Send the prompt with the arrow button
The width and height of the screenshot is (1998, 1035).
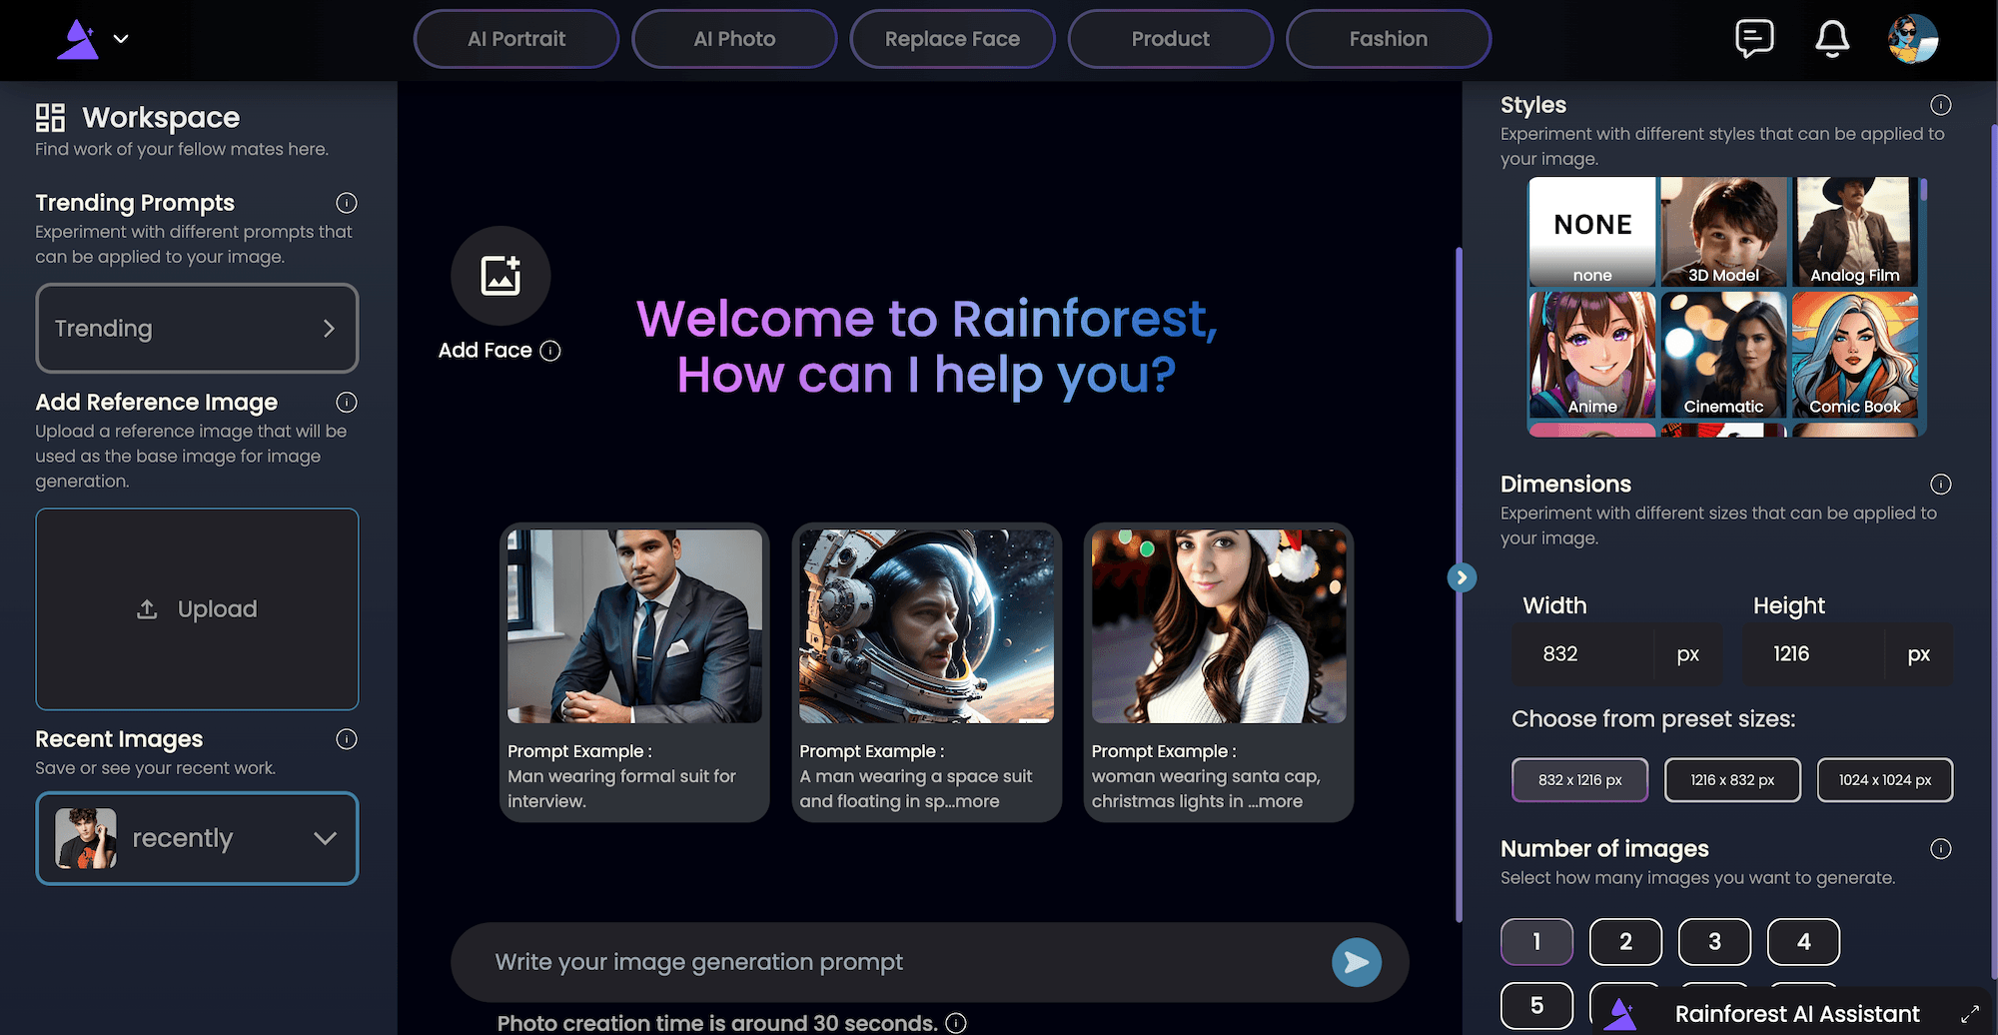point(1357,962)
